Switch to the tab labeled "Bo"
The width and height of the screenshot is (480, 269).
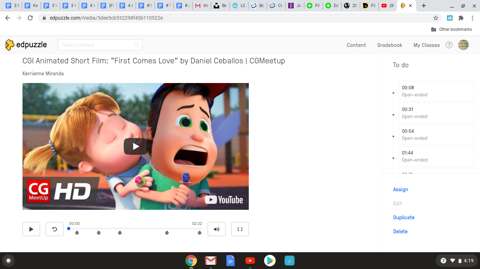tap(258, 6)
